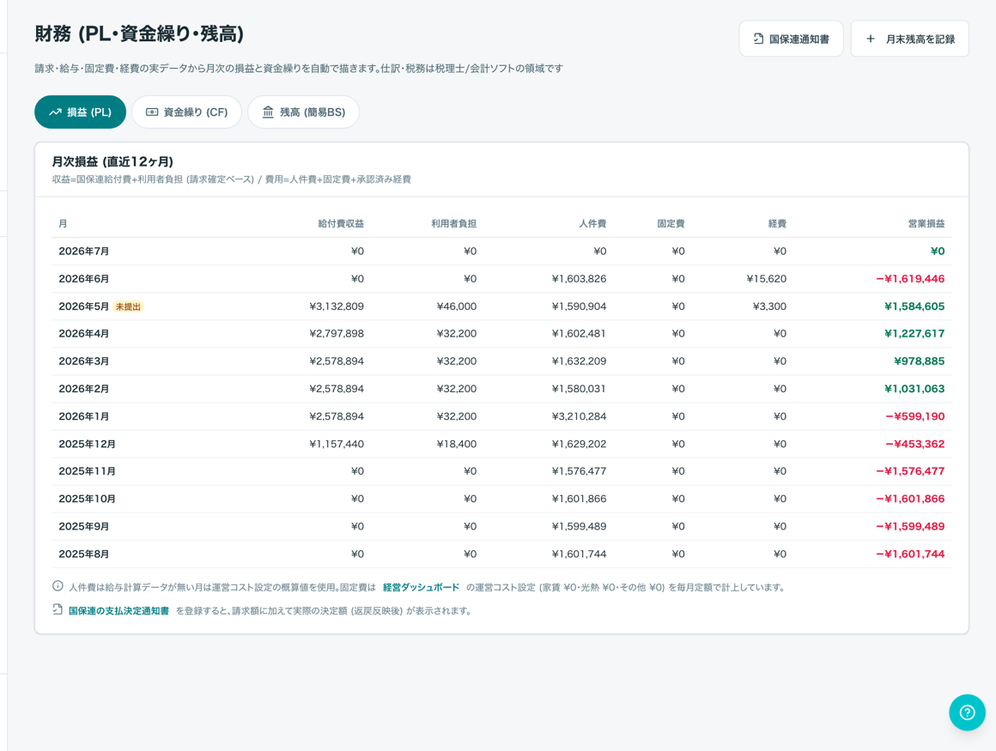Viewport: 996px width, 751px height.
Task: Click the ¥1,584,605 operating profit value
Action: [914, 306]
